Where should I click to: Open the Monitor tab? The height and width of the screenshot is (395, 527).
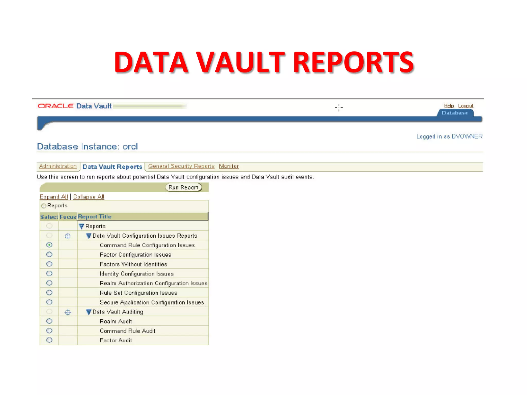coord(229,166)
